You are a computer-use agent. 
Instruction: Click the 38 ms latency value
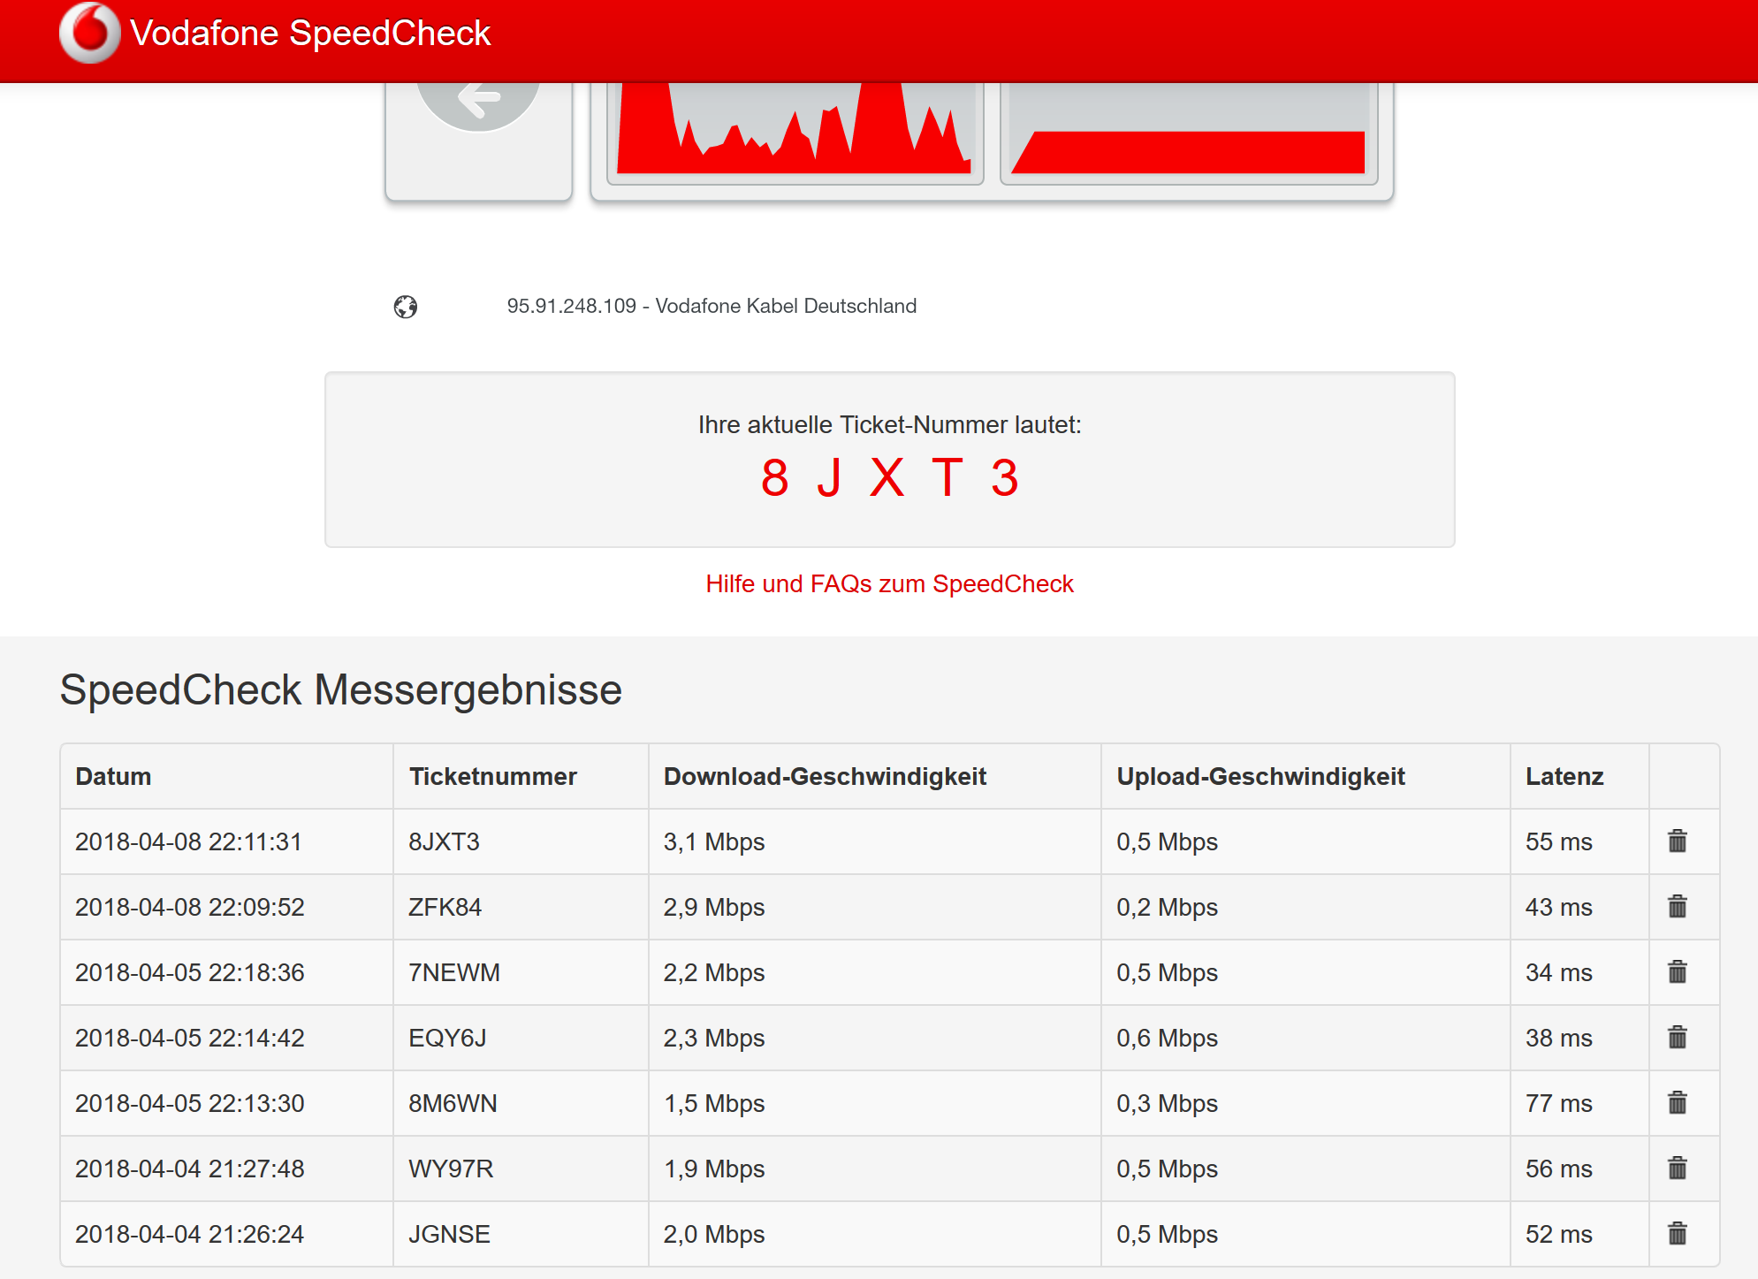pyautogui.click(x=1559, y=1038)
